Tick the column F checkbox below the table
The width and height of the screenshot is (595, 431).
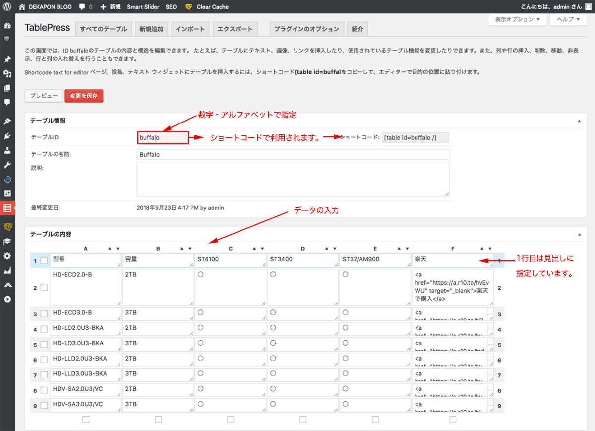453,419
